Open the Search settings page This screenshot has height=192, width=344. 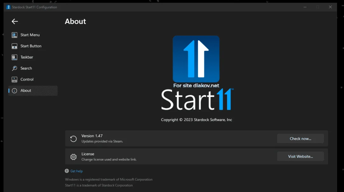[33, 68]
